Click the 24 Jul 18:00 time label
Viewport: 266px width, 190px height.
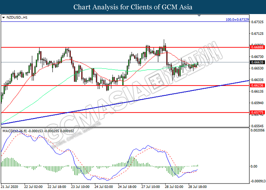click(x=127, y=187)
